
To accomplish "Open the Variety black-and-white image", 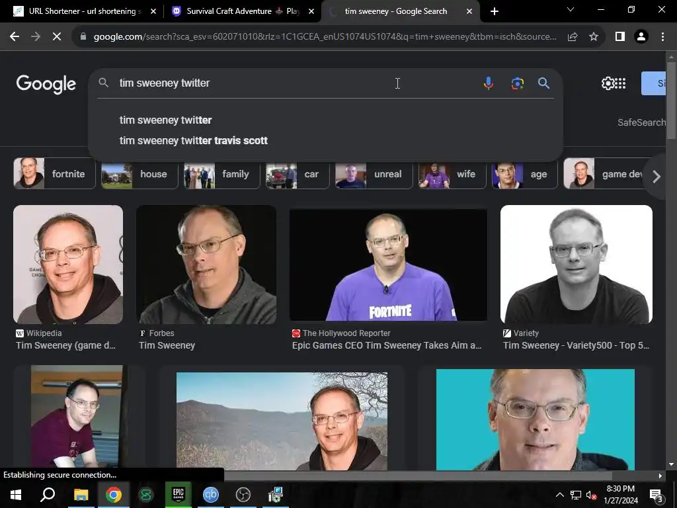I will pos(577,265).
